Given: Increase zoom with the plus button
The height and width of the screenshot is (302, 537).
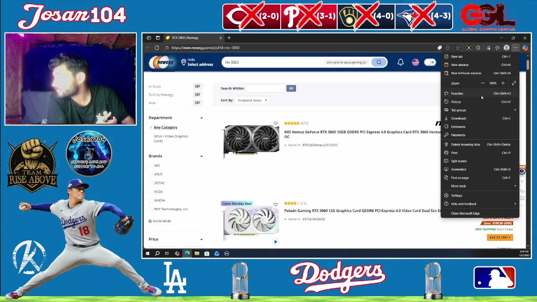Looking at the screenshot, I should coord(503,83).
